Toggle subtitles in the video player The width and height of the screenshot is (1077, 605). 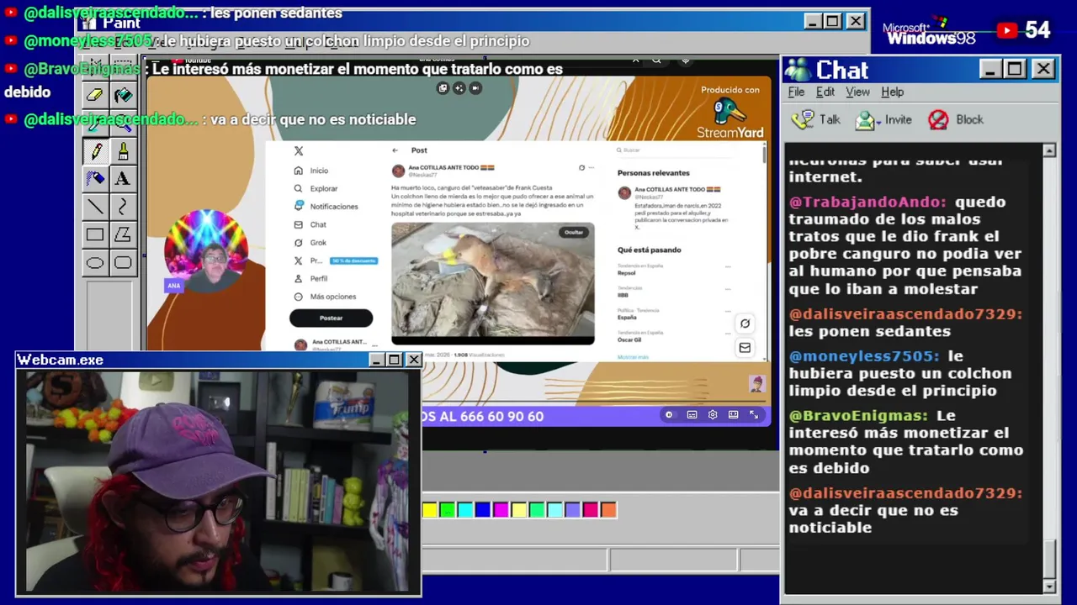tap(692, 415)
